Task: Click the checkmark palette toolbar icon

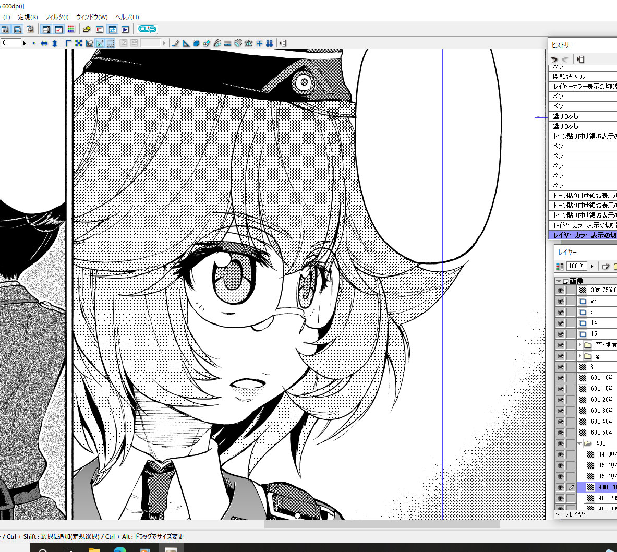Action: (x=58, y=29)
